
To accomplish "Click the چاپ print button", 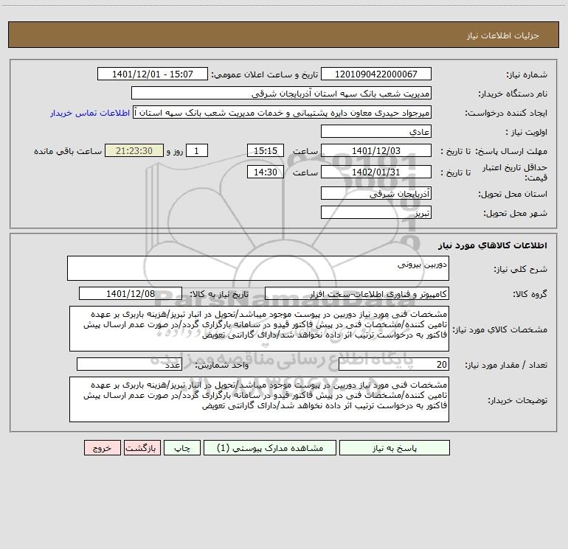I will point(182,447).
